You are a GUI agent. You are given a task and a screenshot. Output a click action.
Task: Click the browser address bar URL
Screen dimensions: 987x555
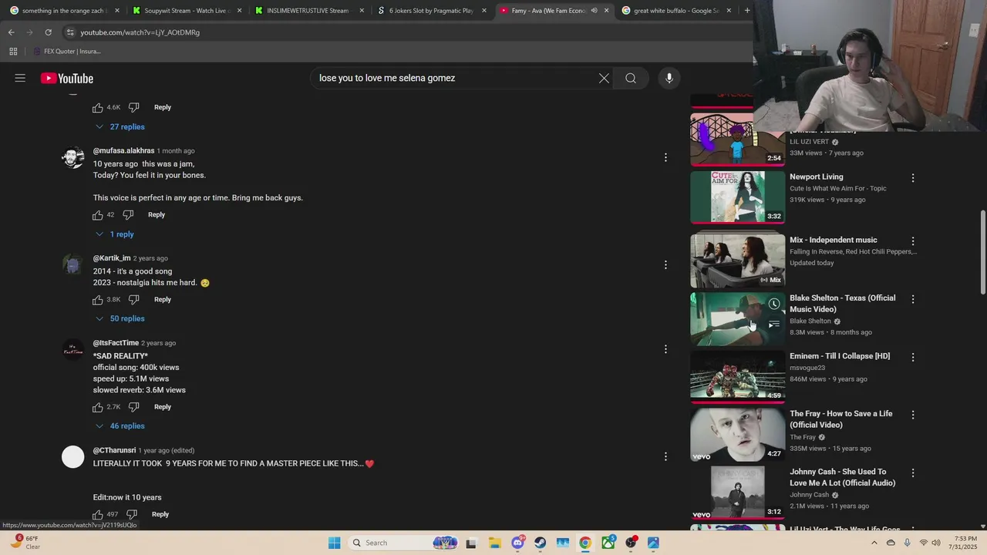(140, 32)
